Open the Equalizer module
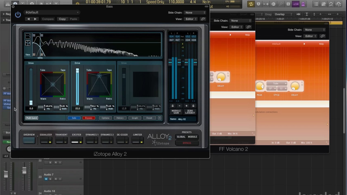This screenshot has height=195, width=347. tap(44, 140)
